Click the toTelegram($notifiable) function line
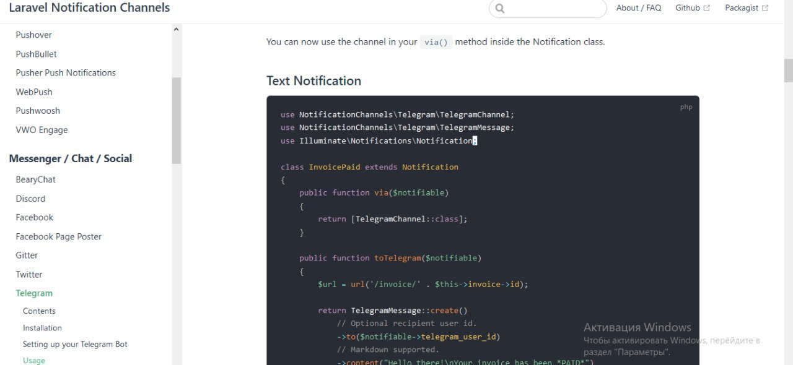Viewport: 793px width, 365px height. [x=390, y=258]
